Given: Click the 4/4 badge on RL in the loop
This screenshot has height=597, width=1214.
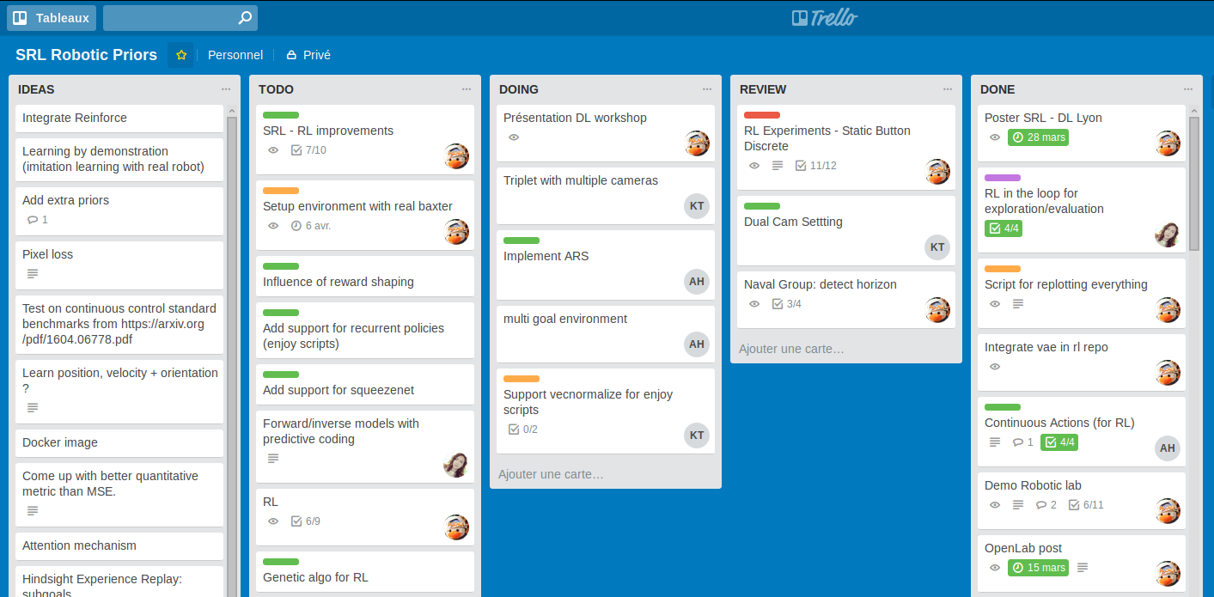Looking at the screenshot, I should coord(1004,228).
